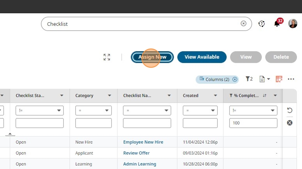This screenshot has height=169, width=302.
Task: Open the % Complete filter operator dropdown
Action: (x=253, y=110)
